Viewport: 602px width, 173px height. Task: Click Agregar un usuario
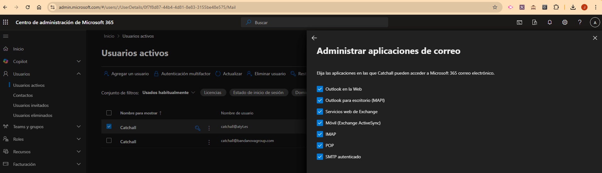coord(126,74)
